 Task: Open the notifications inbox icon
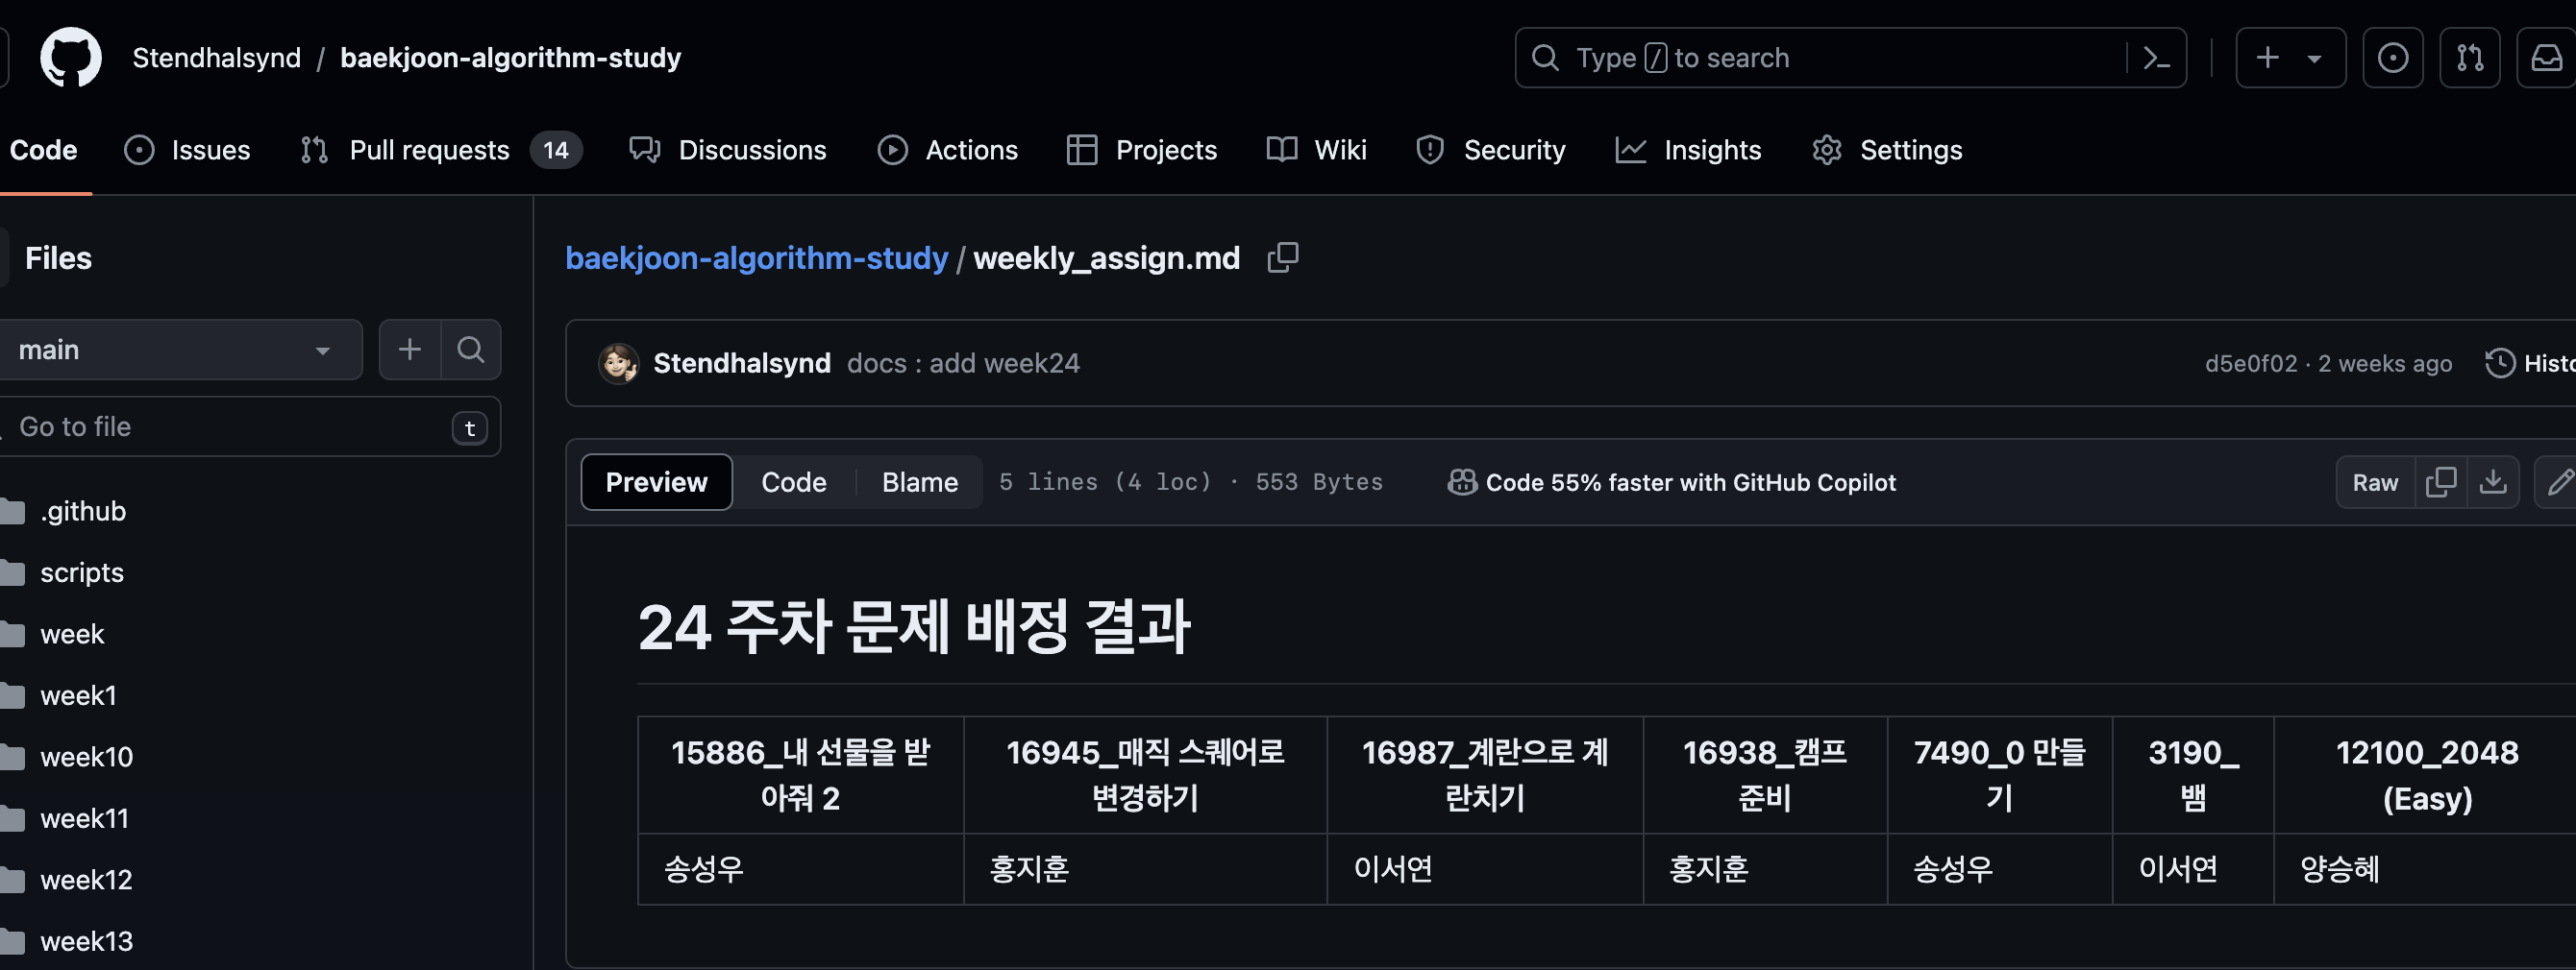[x=2546, y=58]
